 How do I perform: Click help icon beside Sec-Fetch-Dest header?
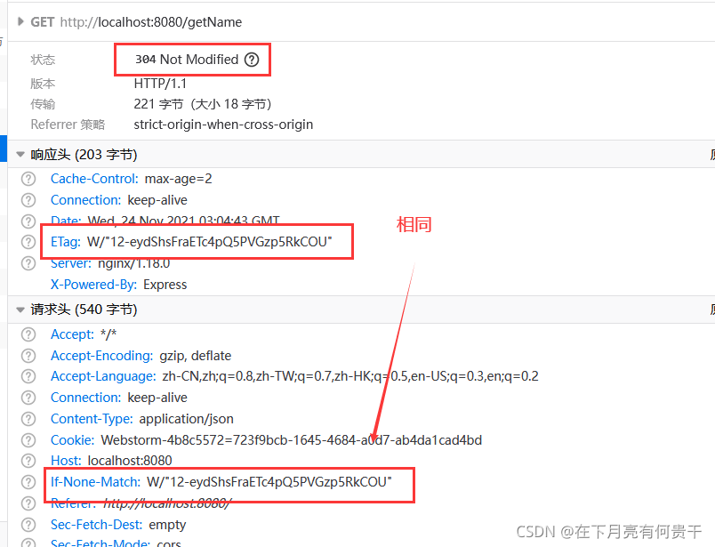(x=28, y=525)
